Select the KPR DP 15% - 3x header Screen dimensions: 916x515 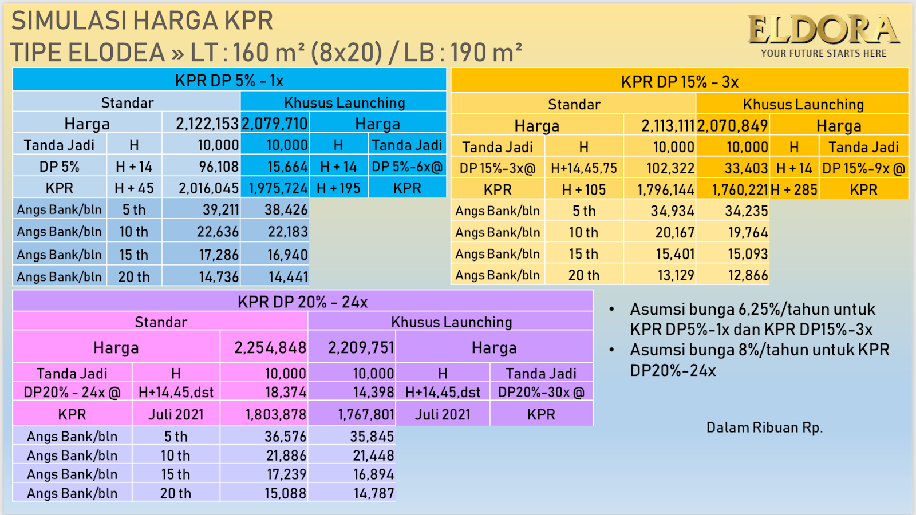[678, 81]
